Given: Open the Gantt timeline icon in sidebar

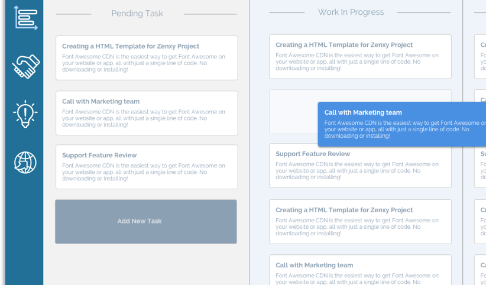Looking at the screenshot, I should [x=25, y=18].
